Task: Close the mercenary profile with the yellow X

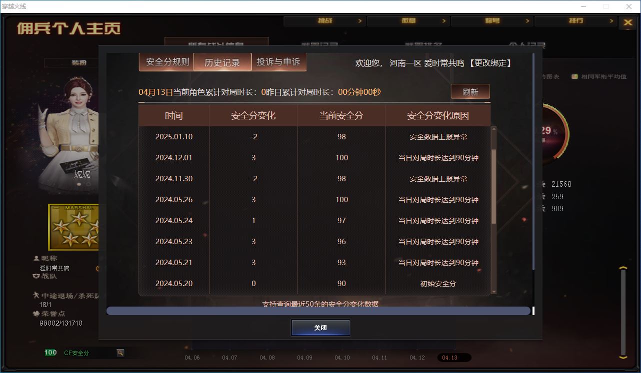Action: (x=627, y=22)
